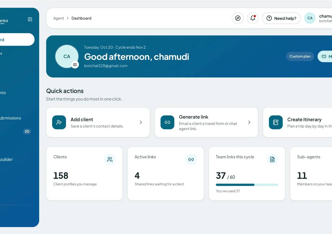Open the Submissions sidebar item
The image size is (332, 234).
[x=10, y=118]
